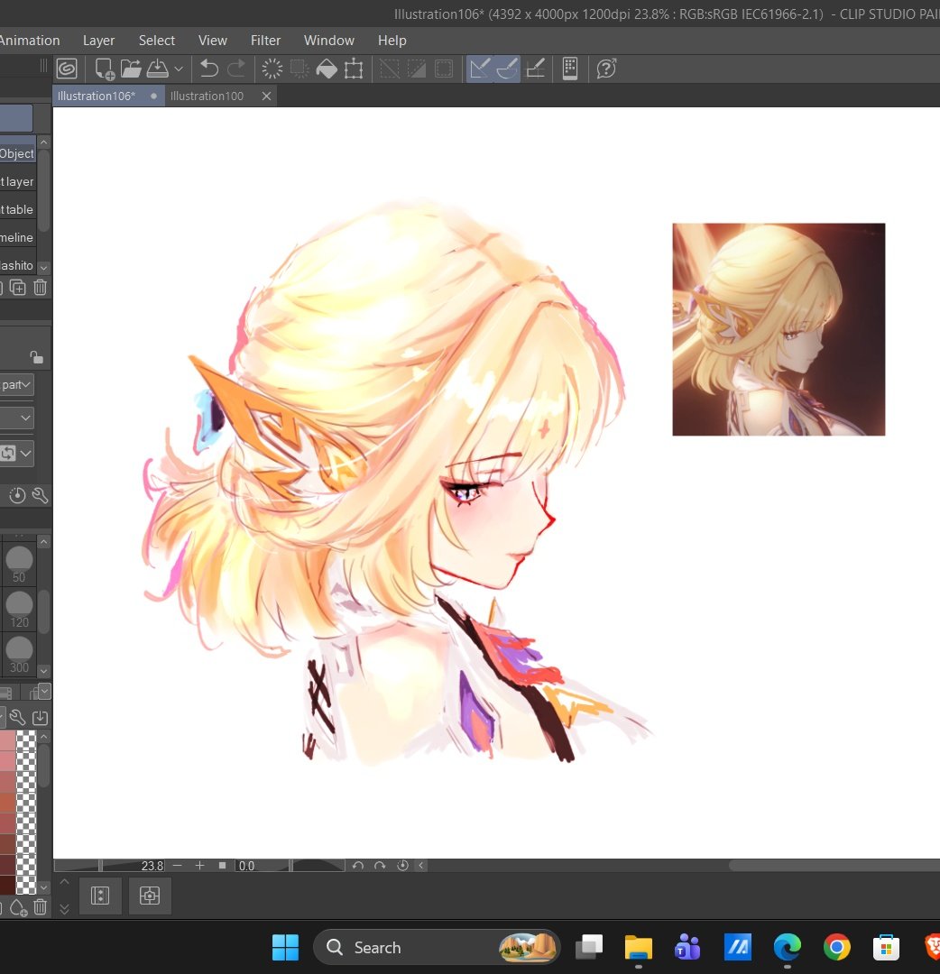
Task: Open Smartphone connection icon
Action: click(570, 69)
